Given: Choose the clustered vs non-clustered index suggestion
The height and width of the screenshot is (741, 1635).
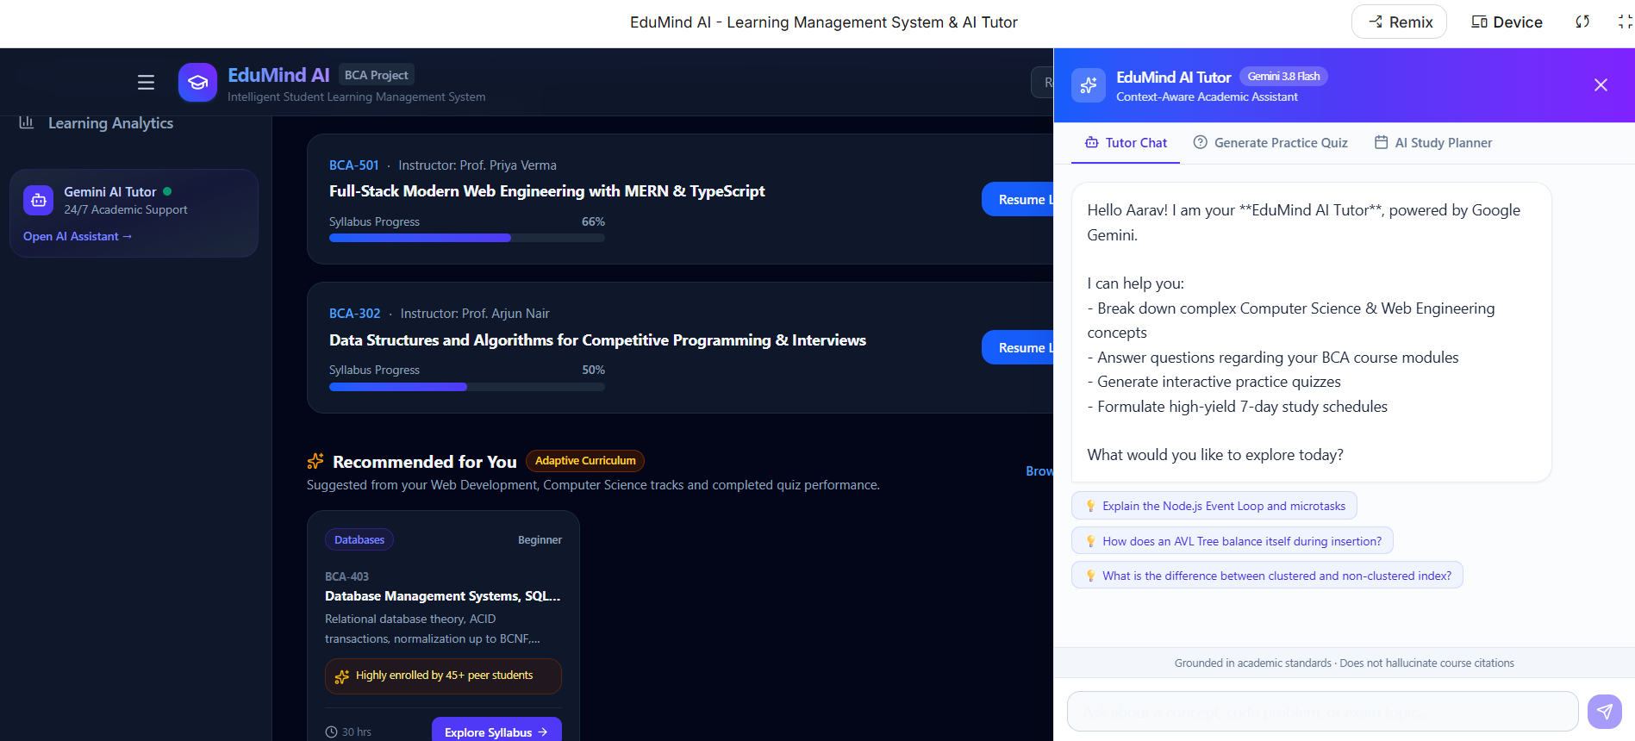Looking at the screenshot, I should click(x=1267, y=576).
